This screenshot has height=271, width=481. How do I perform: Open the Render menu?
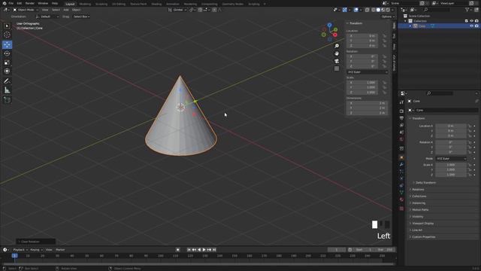pyautogui.click(x=30, y=3)
